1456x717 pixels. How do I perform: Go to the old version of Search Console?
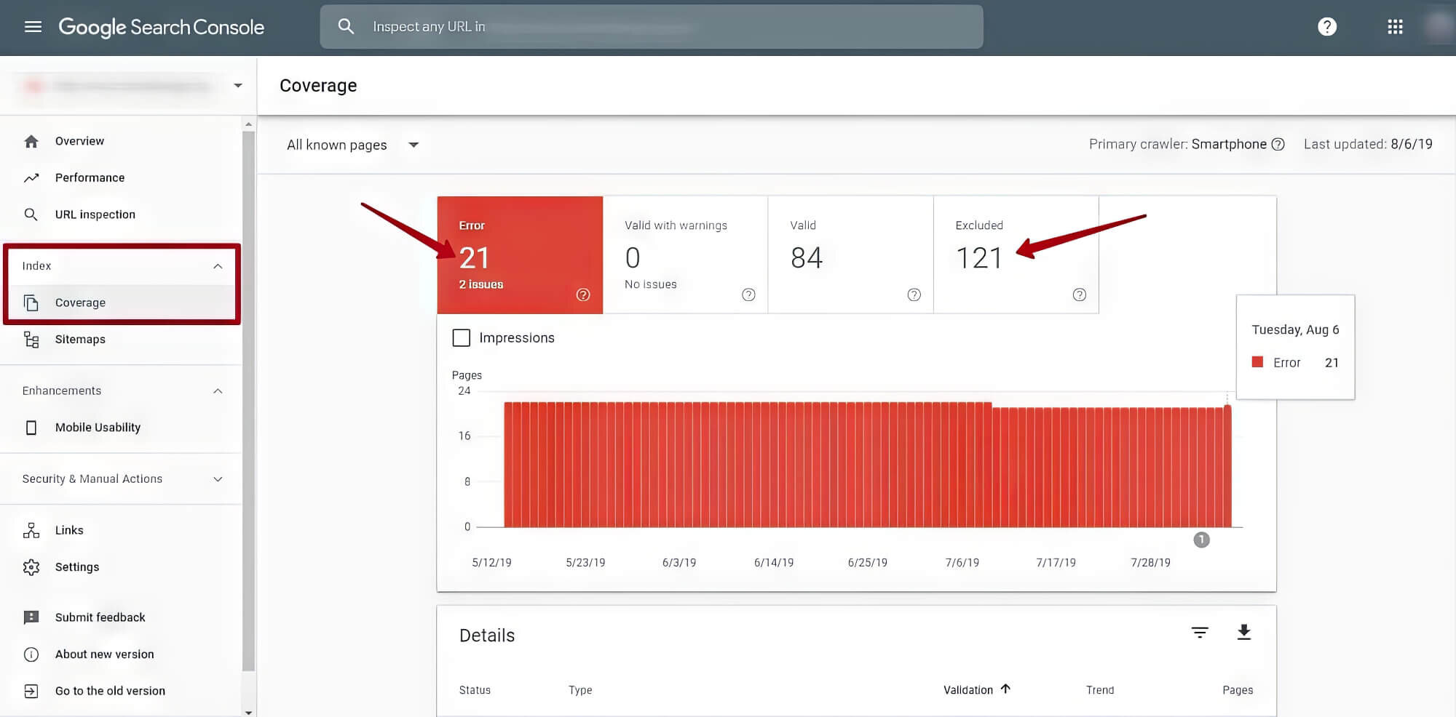coord(110,690)
